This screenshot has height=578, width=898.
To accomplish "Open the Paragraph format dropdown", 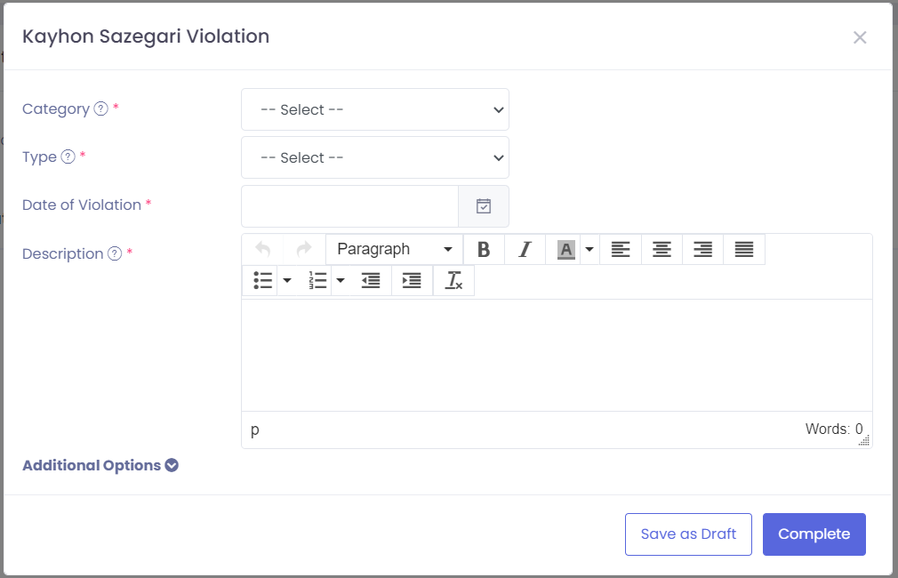I will 395,249.
